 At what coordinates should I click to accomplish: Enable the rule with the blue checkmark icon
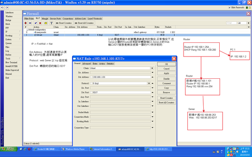(x=36, y=23)
